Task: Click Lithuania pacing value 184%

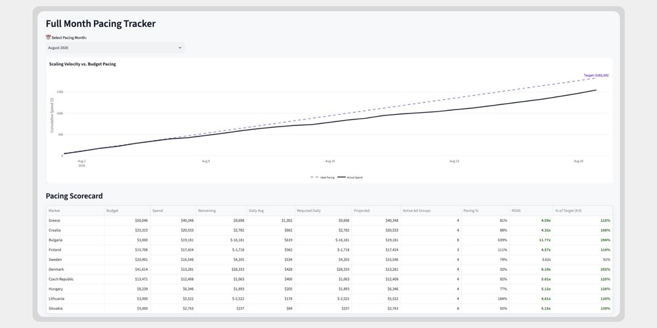Action: coord(502,298)
